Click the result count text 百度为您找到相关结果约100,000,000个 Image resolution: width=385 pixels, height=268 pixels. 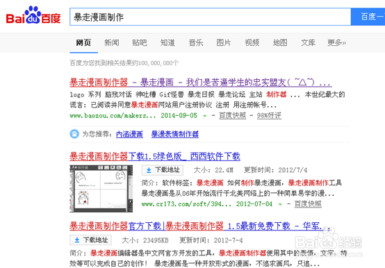click(124, 63)
